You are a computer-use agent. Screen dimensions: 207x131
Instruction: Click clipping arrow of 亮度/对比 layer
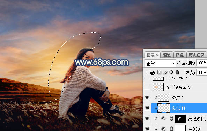(156, 118)
